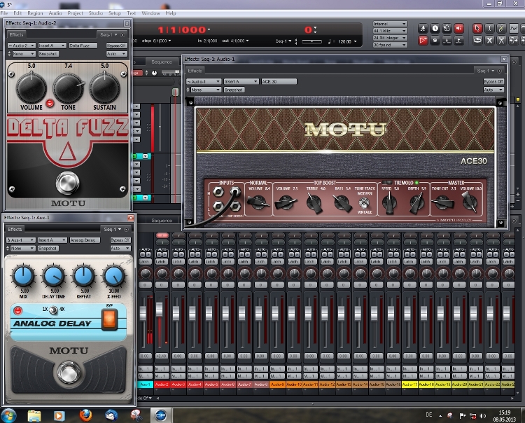Open 44.1 kHz sample rate dropdown
The height and width of the screenshot is (423, 525).
click(390, 31)
